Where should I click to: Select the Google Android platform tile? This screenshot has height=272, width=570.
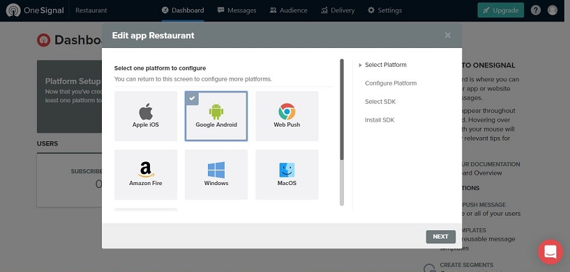(216, 116)
